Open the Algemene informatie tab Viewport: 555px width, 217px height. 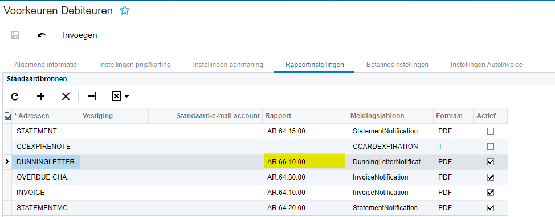pyautogui.click(x=46, y=65)
